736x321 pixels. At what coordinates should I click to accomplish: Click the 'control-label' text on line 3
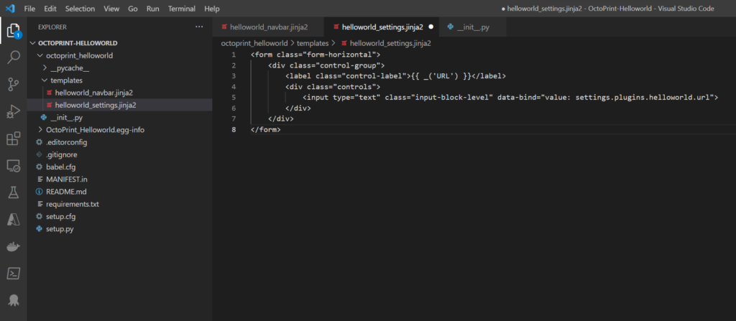(375, 76)
